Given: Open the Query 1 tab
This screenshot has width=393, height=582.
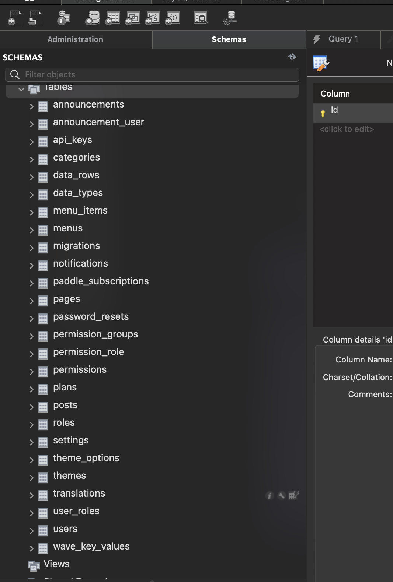Looking at the screenshot, I should tap(343, 39).
